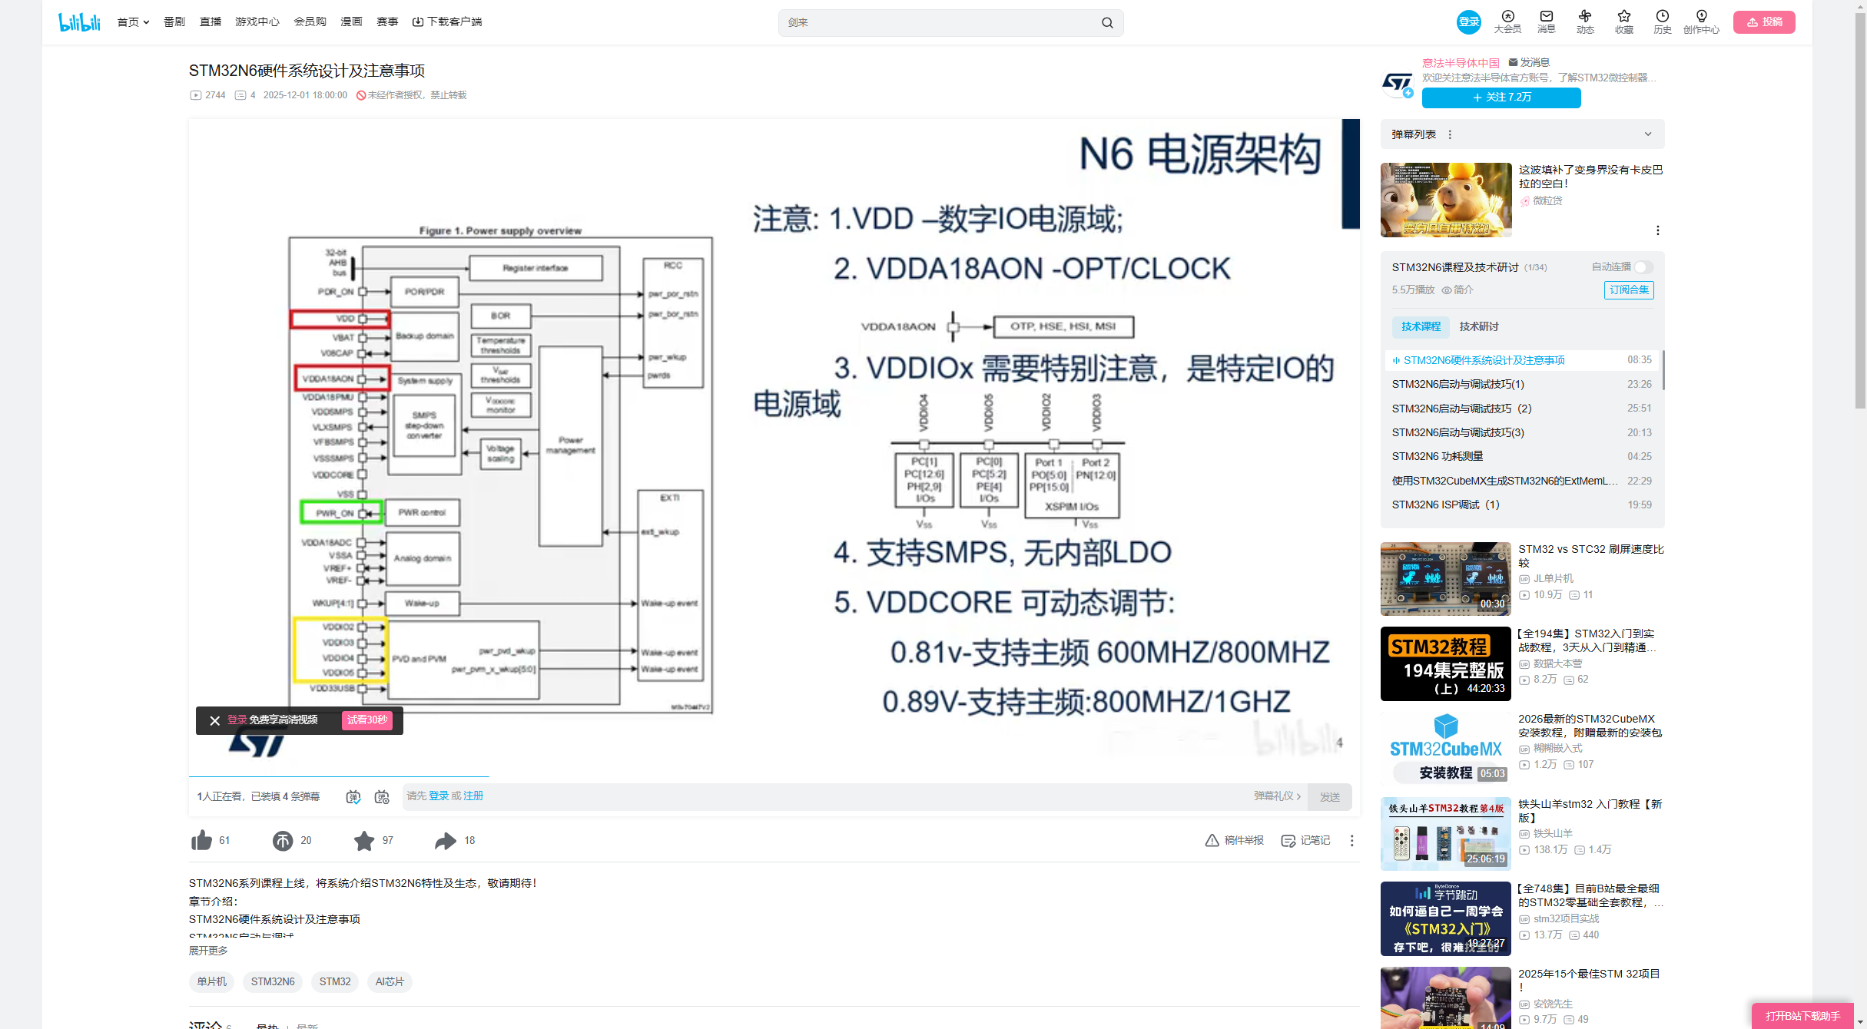
Task: Open the STM32 tag
Action: click(x=335, y=982)
